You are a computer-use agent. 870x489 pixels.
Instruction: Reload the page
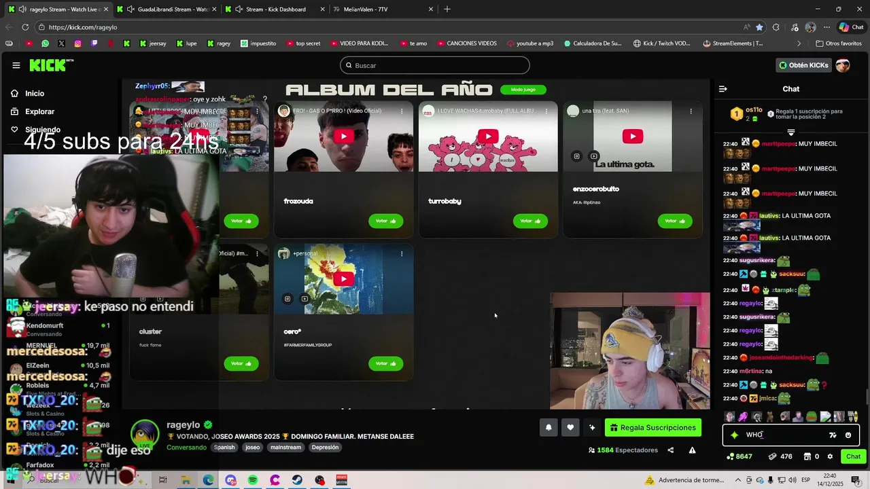(25, 27)
